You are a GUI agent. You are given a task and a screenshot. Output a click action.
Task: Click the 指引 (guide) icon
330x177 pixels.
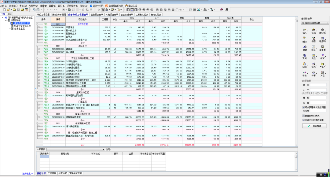click(313, 40)
